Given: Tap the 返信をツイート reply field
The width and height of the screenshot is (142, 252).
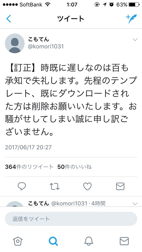Looking at the screenshot, I should click(x=71, y=219).
